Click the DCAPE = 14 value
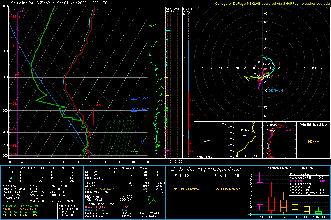 pyautogui.click(x=11, y=198)
